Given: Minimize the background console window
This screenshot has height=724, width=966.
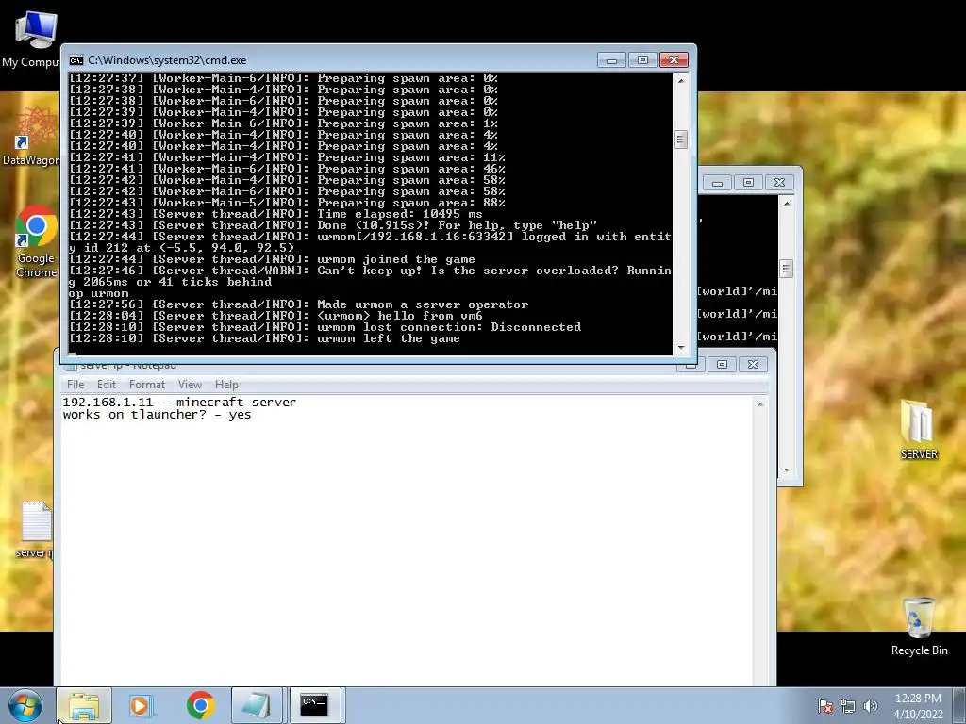Looking at the screenshot, I should (717, 182).
